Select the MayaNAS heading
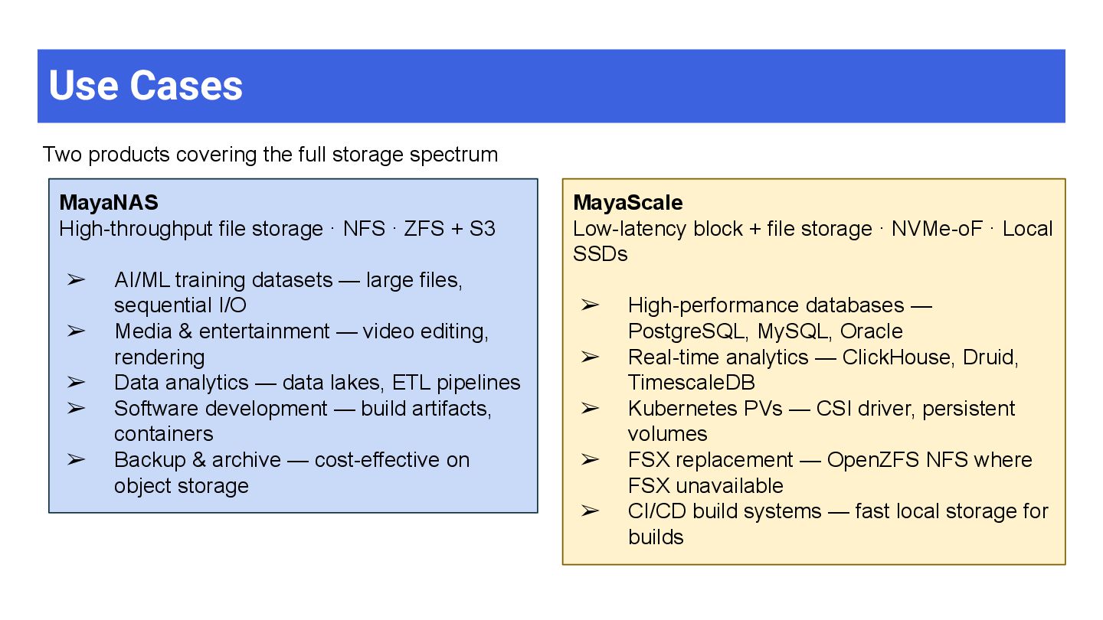The image size is (1103, 620). [109, 203]
